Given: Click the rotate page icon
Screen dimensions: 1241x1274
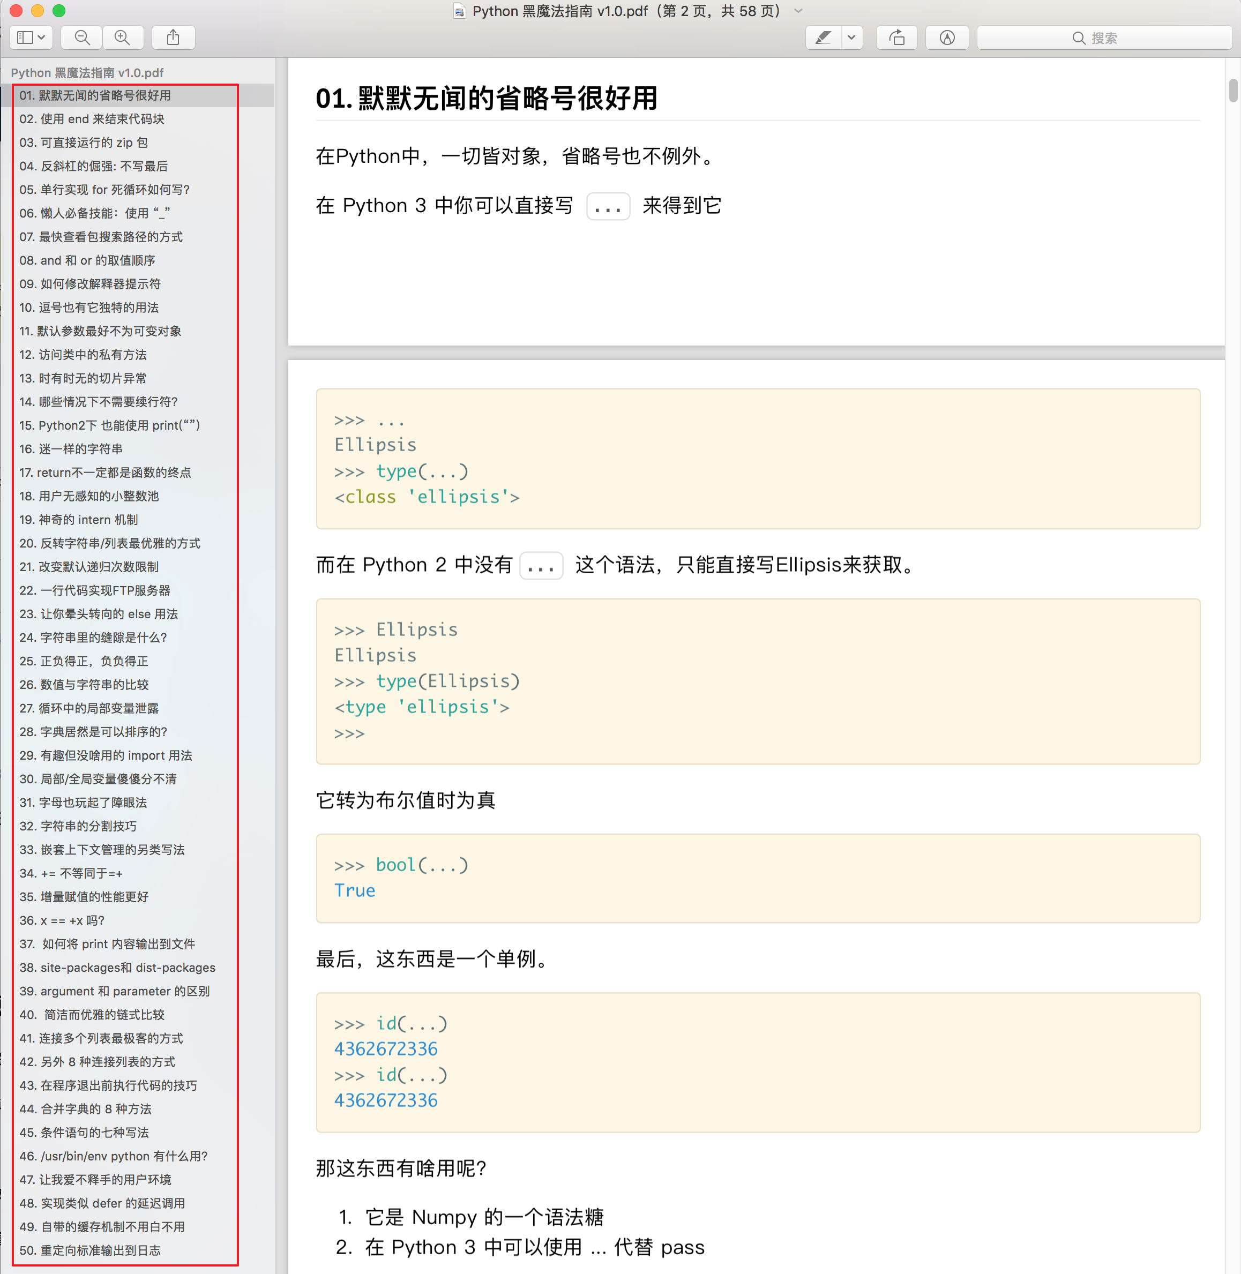Looking at the screenshot, I should [897, 38].
